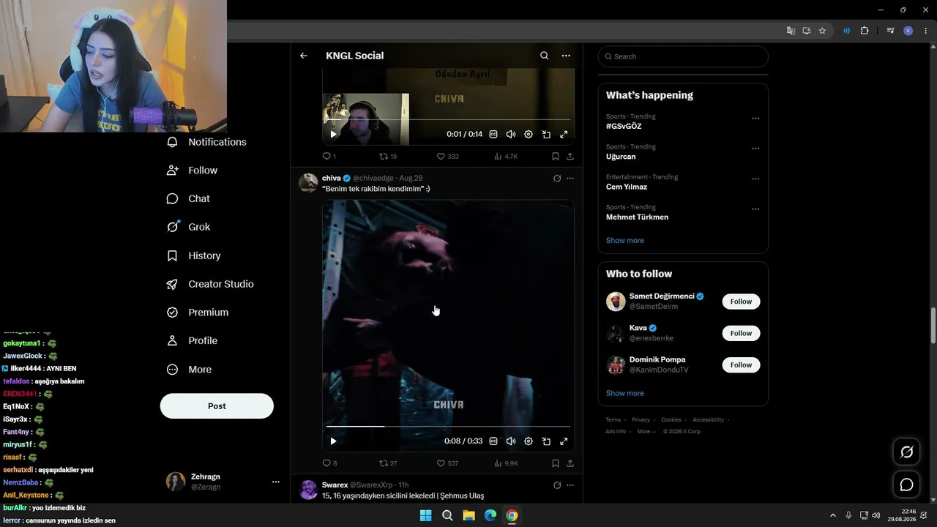Focus the Search input field
937x527 pixels.
[x=683, y=56]
